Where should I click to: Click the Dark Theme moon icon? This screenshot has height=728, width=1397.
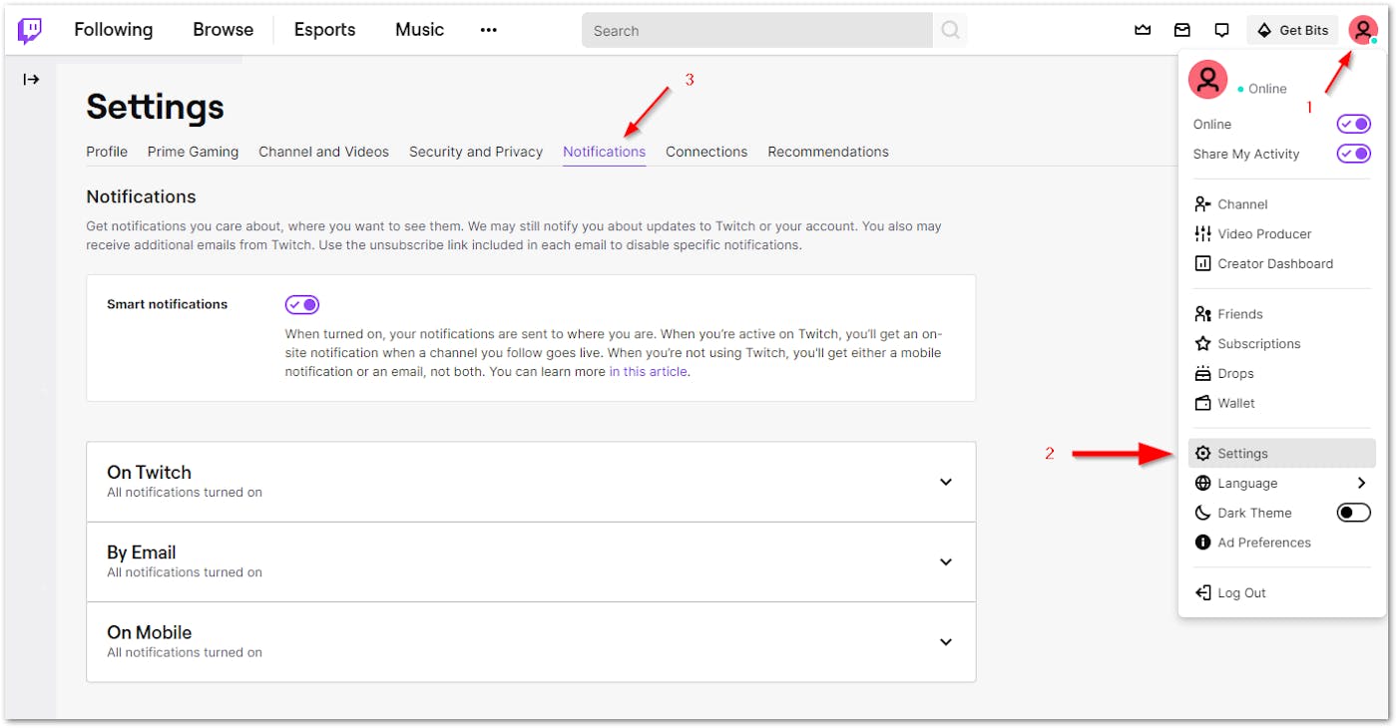click(x=1202, y=514)
